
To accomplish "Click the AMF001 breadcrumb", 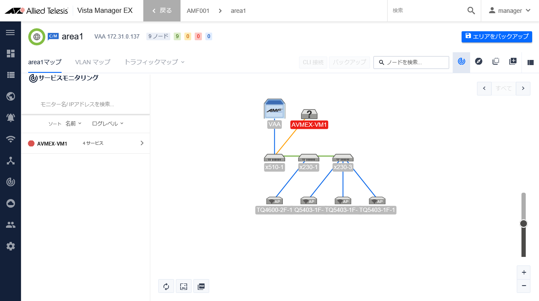I will point(198,11).
